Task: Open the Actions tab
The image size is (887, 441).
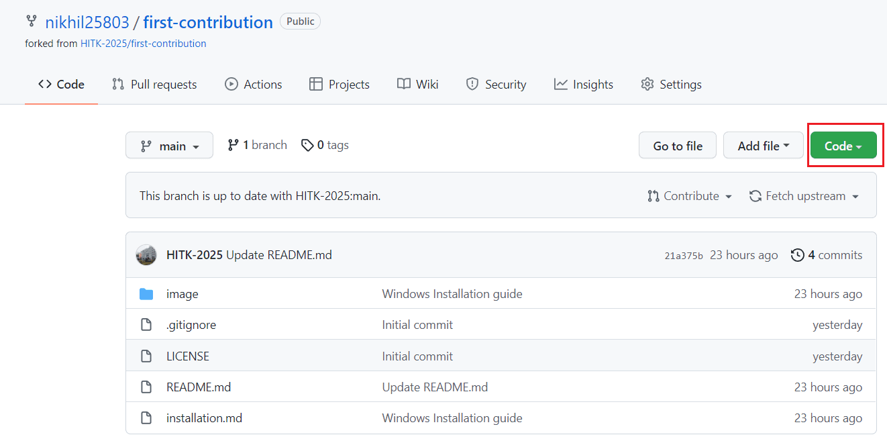Action: pos(253,85)
